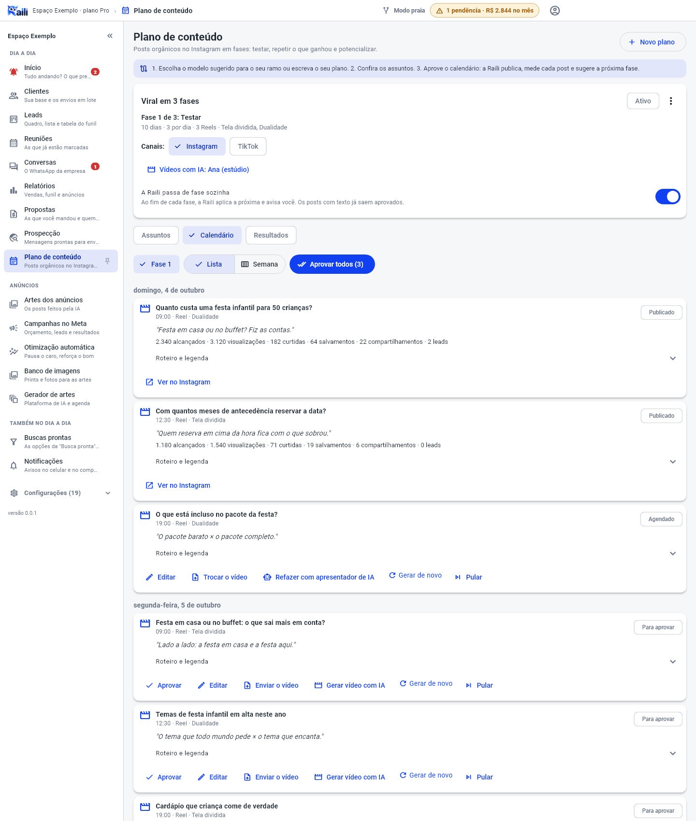Toggle the Fase 1 filter chip
The image size is (696, 821).
[156, 264]
